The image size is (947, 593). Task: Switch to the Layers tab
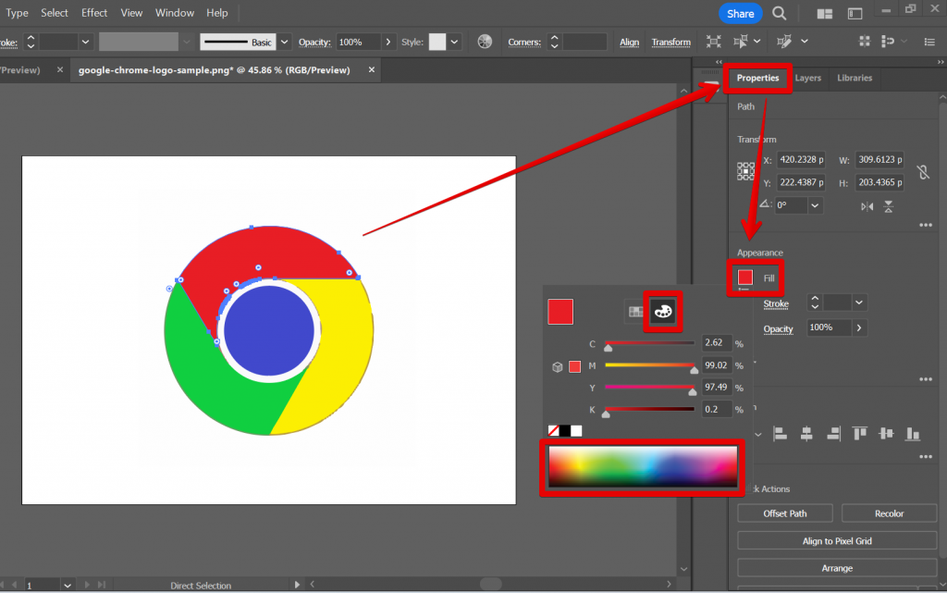(808, 78)
